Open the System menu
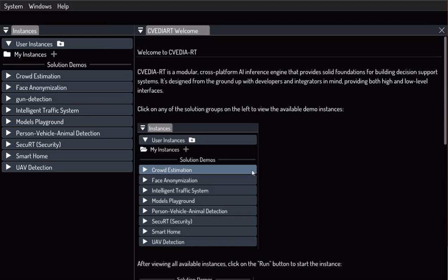Screen dimensions: 448x280 (13, 6)
